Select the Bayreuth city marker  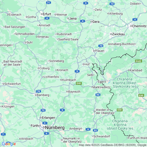click(67, 92)
